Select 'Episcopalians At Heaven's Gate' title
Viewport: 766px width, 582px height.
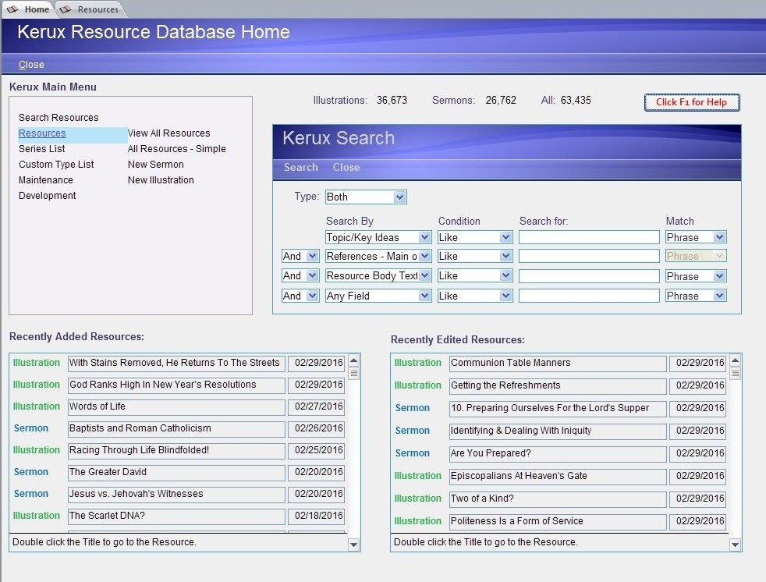coord(558,476)
